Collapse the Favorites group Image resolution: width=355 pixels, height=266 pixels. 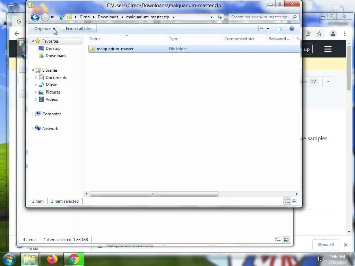(33, 41)
